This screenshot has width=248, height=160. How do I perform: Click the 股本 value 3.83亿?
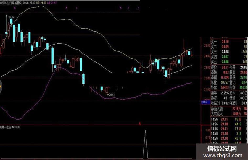point(243,93)
